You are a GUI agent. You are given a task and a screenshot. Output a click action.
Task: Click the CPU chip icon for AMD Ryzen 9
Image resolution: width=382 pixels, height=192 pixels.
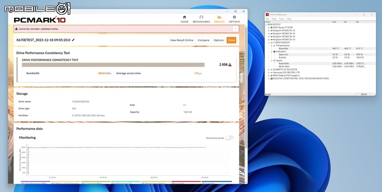pos(271,27)
